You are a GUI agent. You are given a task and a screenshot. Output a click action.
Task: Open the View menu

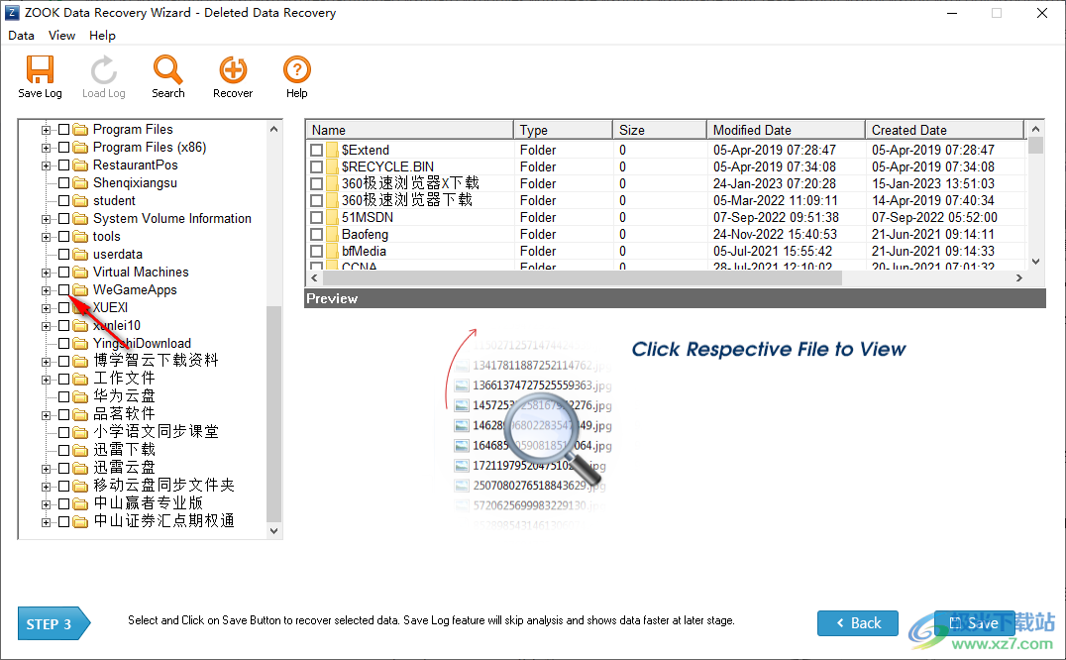[x=61, y=35]
